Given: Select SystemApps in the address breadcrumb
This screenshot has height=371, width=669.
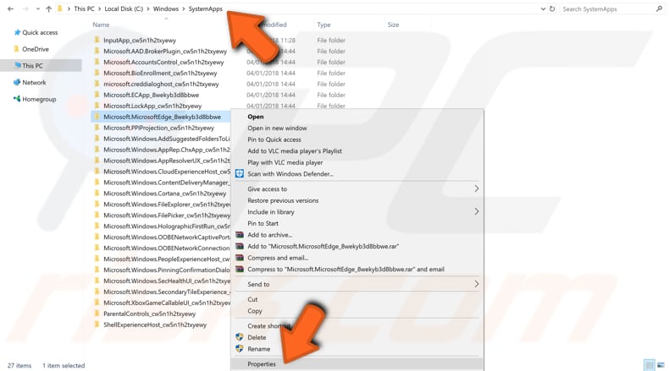Looking at the screenshot, I should pos(205,8).
